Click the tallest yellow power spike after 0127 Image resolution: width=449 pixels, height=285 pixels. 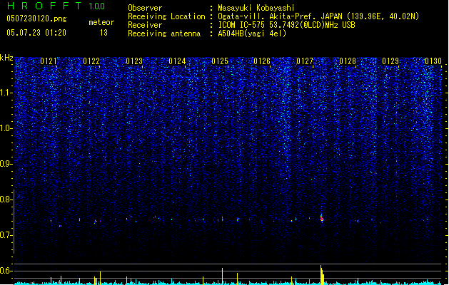coord(322,275)
